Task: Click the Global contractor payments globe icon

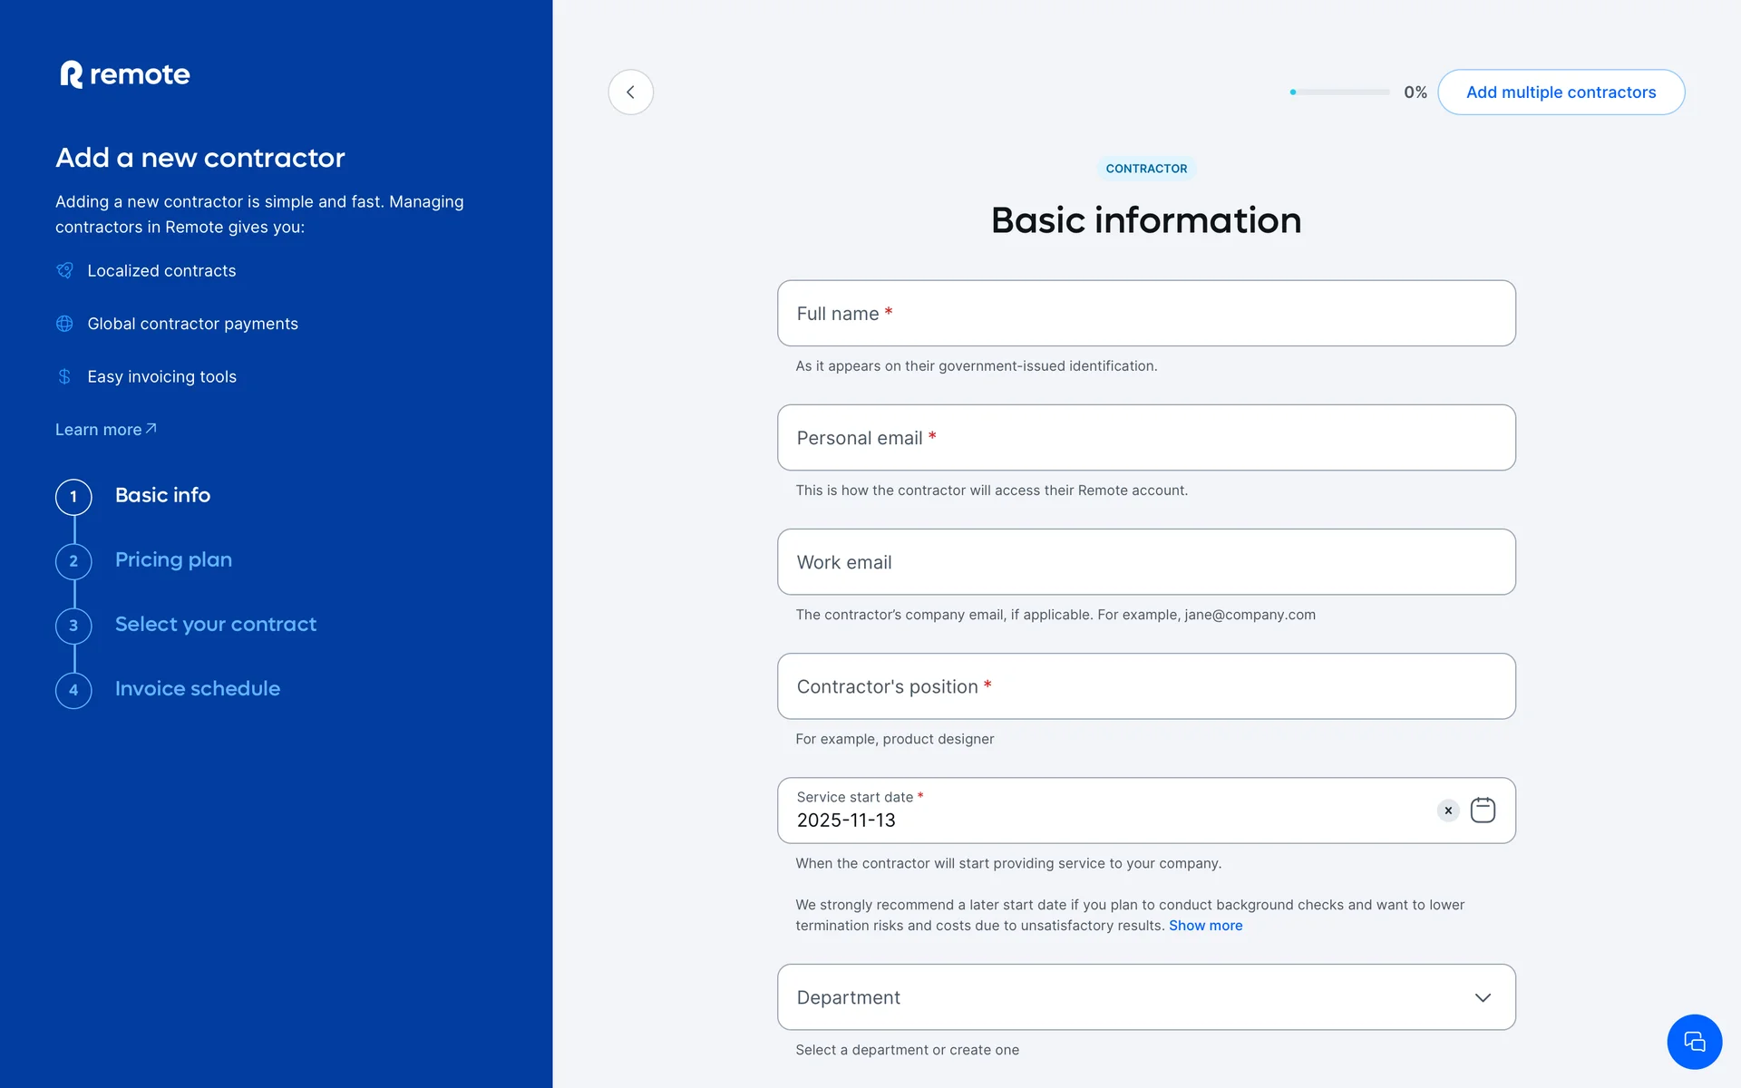Action: click(x=64, y=324)
